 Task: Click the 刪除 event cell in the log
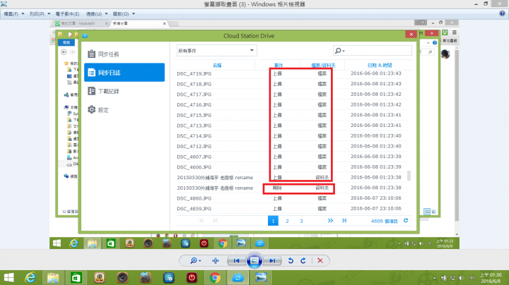tap(277, 188)
